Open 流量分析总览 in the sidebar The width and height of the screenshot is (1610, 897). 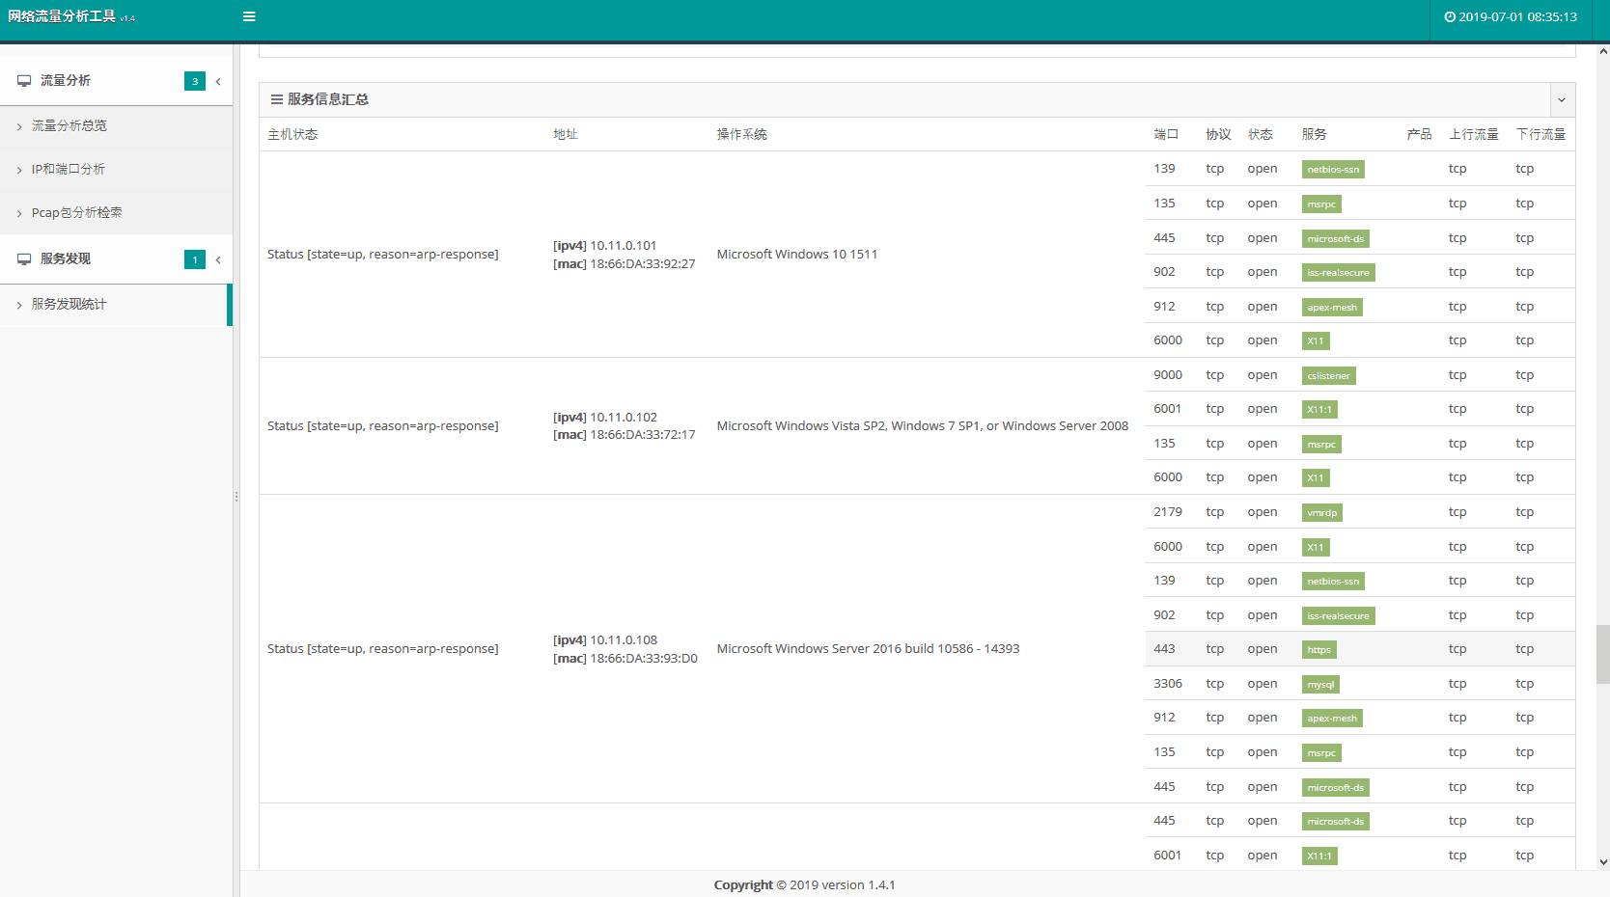coord(69,126)
